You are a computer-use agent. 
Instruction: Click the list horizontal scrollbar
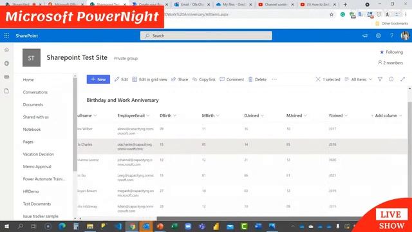[259, 218]
